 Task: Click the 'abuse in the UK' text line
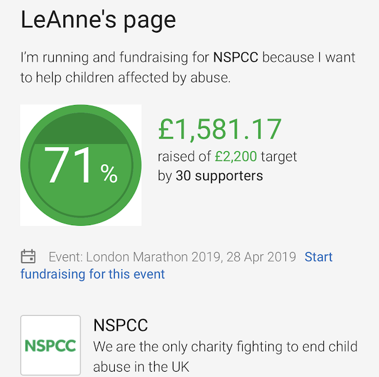141,366
